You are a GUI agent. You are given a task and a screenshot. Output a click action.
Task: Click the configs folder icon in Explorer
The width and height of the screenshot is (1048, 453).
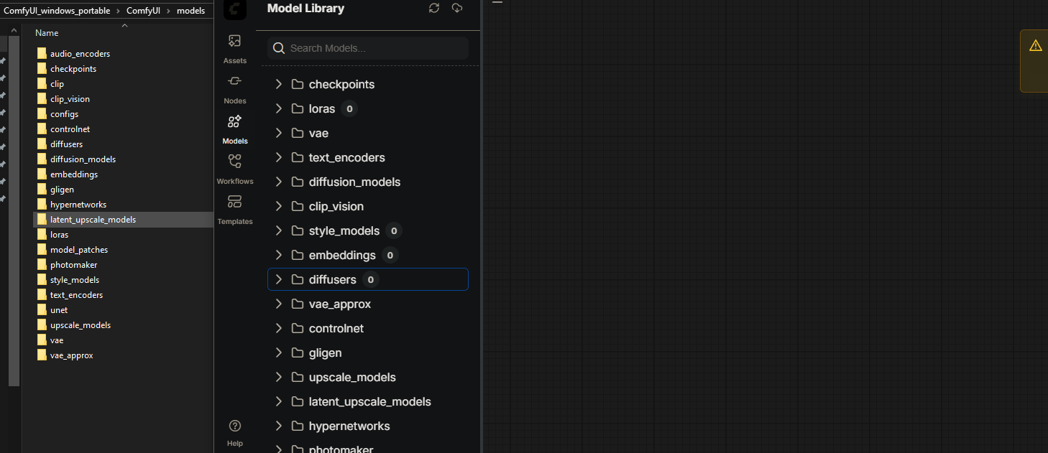tap(42, 114)
